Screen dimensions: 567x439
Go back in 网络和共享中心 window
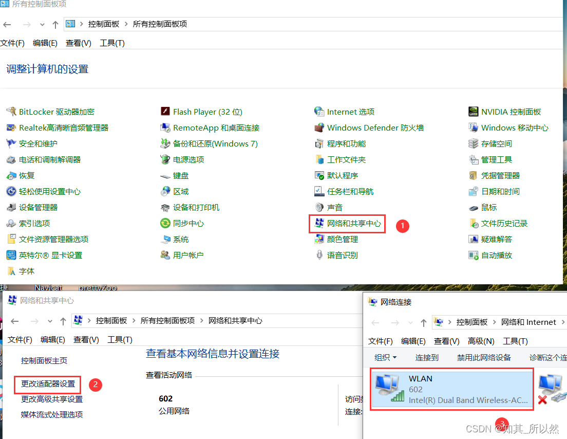[14, 321]
